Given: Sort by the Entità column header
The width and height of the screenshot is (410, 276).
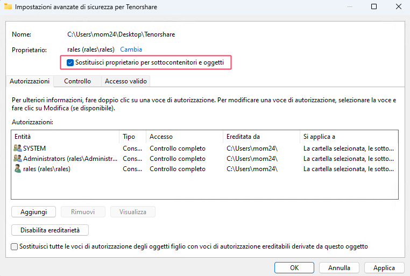Looking at the screenshot, I should coord(65,137).
